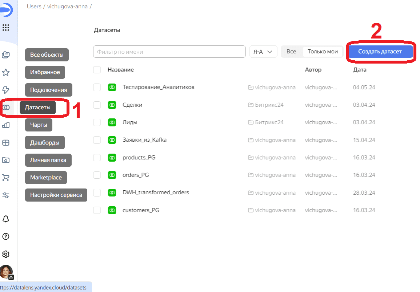420x292 pixels.
Task: Open Настройки сервиса in navigation menu
Action: [x=56, y=195]
